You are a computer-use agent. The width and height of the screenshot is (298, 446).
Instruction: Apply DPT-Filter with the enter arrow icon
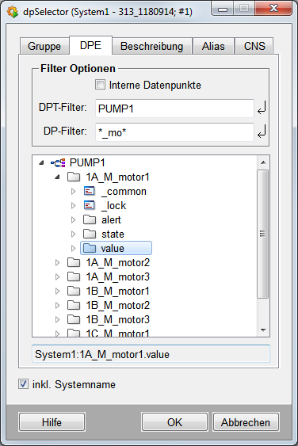point(262,108)
